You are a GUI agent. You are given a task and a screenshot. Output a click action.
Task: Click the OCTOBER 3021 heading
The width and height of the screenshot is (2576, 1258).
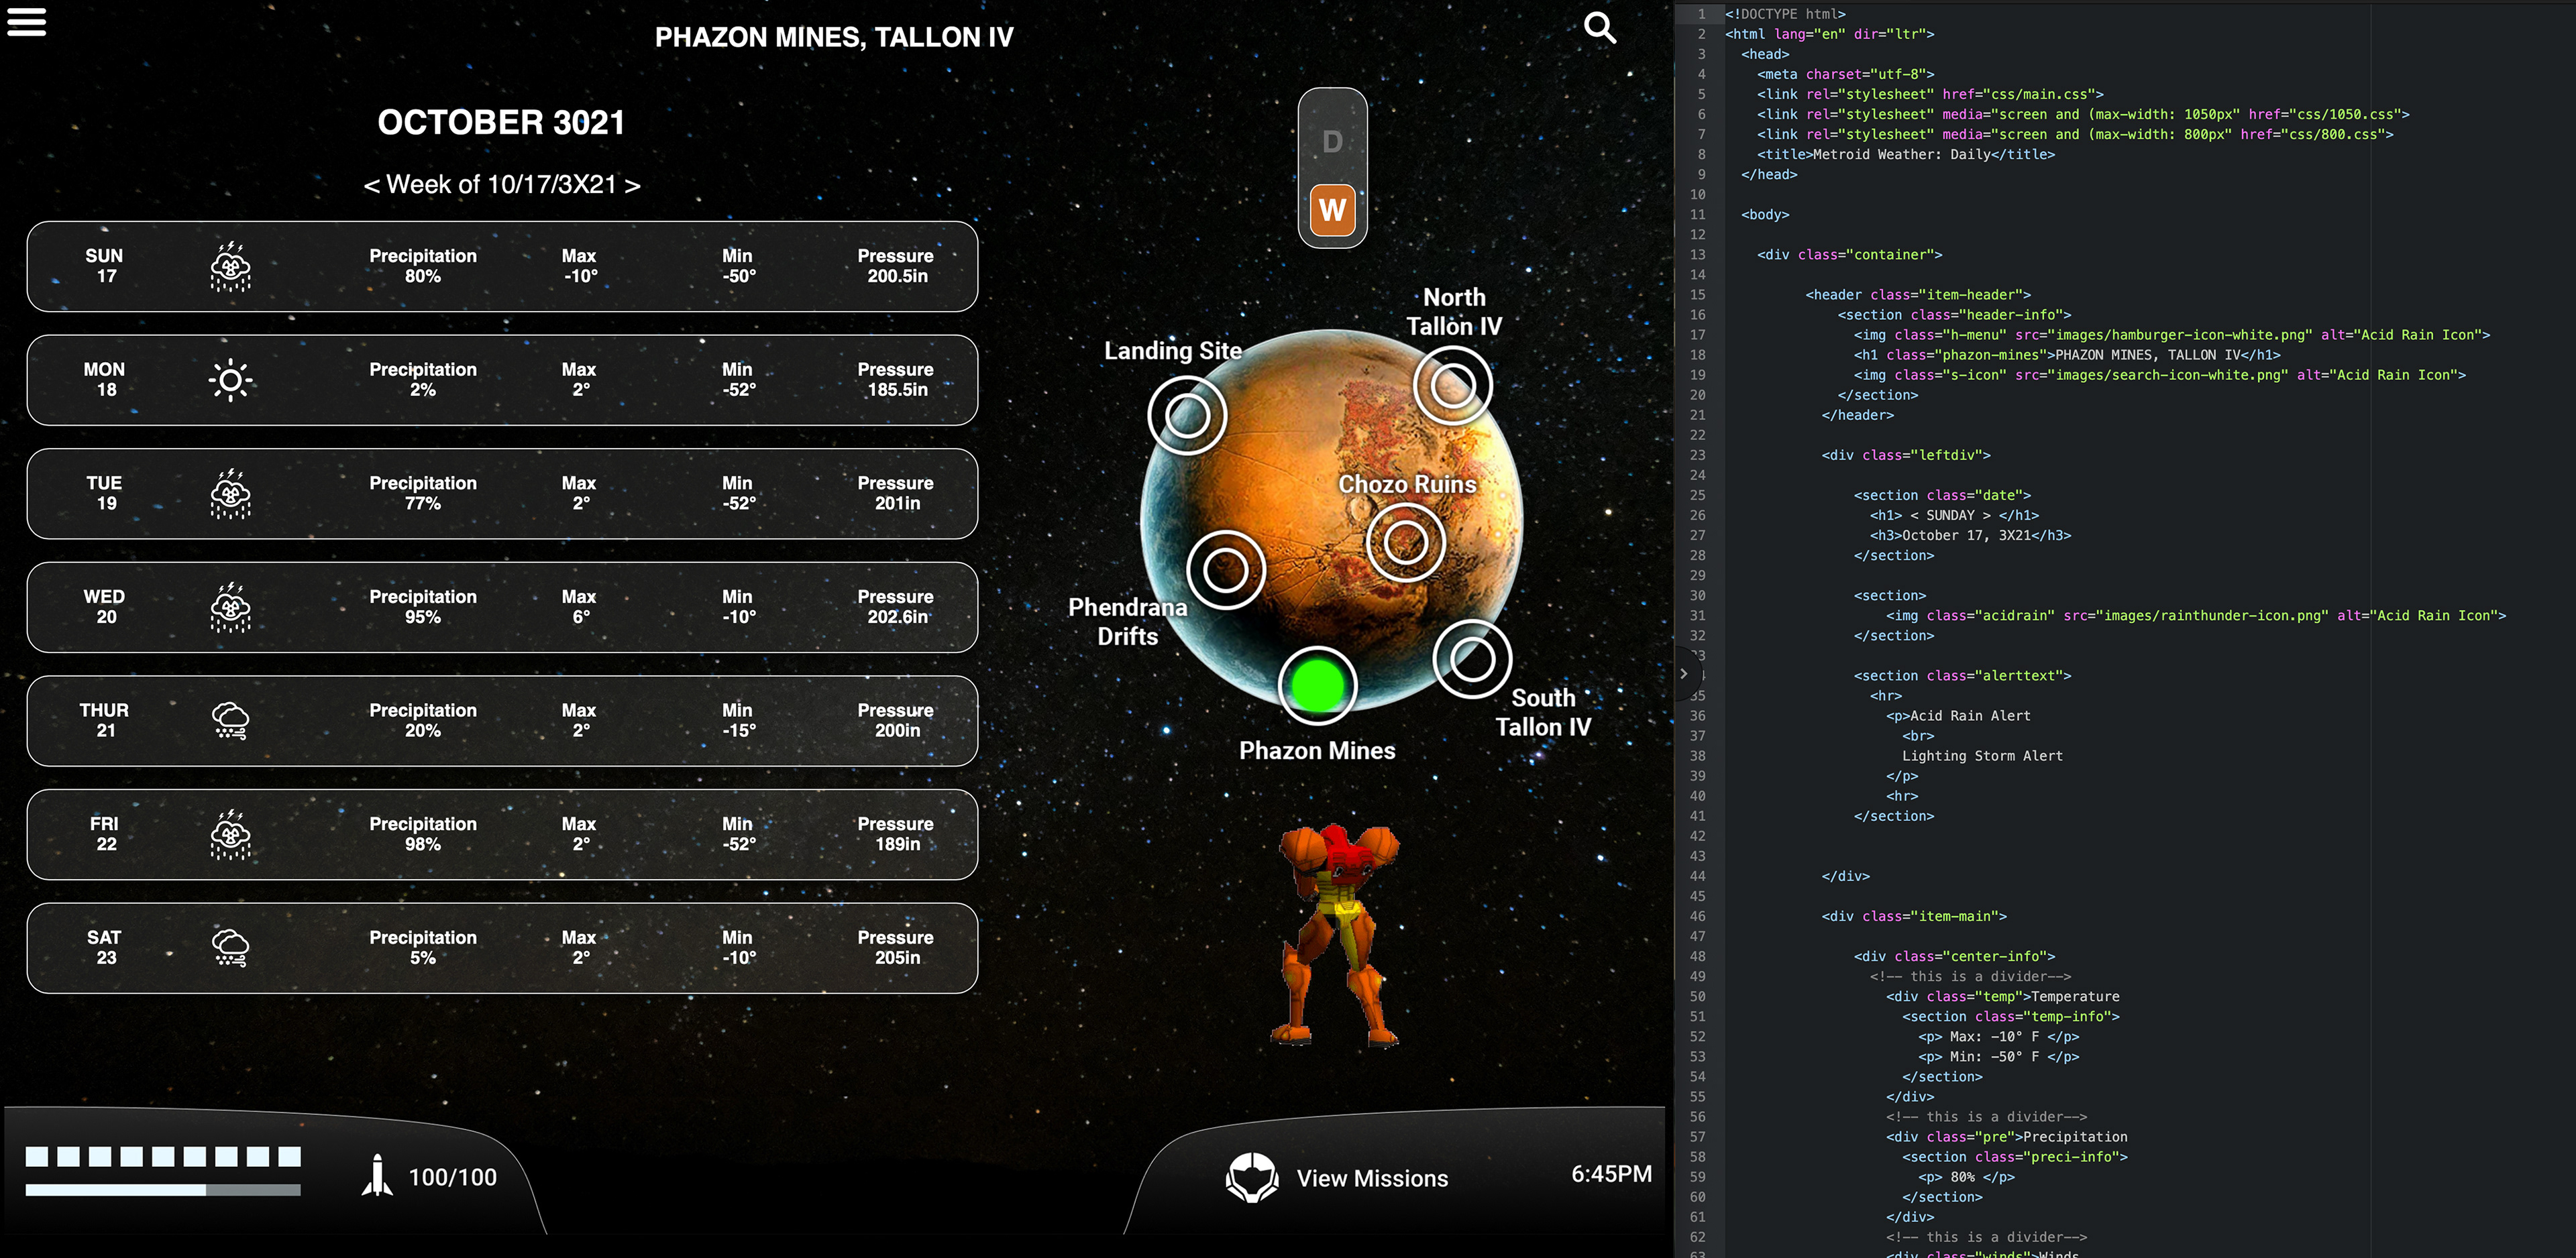(x=501, y=122)
